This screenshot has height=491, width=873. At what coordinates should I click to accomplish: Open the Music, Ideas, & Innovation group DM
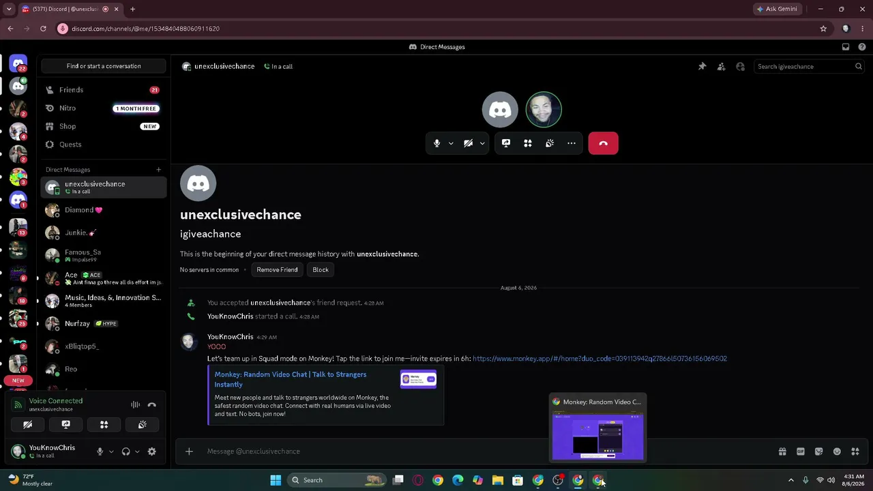(104, 301)
